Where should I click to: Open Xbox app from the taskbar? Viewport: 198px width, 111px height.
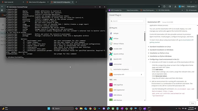[113, 109]
